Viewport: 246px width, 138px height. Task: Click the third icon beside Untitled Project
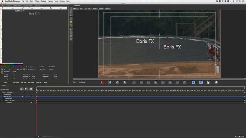tap(31, 89)
